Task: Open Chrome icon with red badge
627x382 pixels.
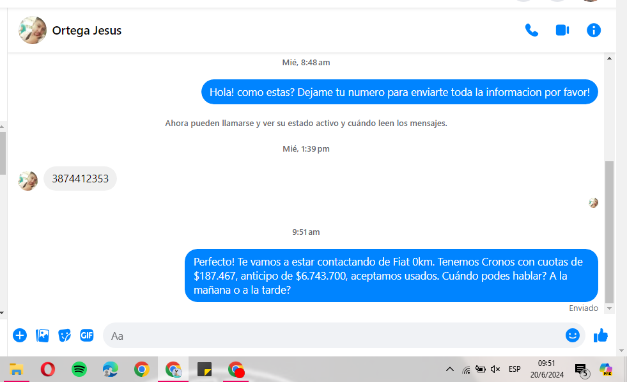Action: click(x=236, y=369)
